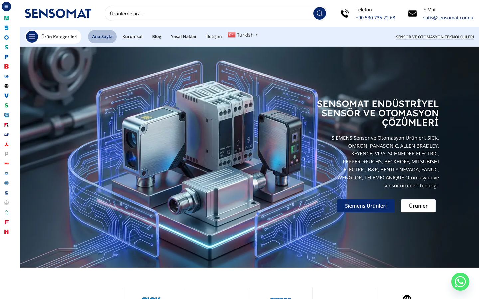The image size is (479, 299).
Task: Click the e-mail envelope icon
Action: [412, 13]
